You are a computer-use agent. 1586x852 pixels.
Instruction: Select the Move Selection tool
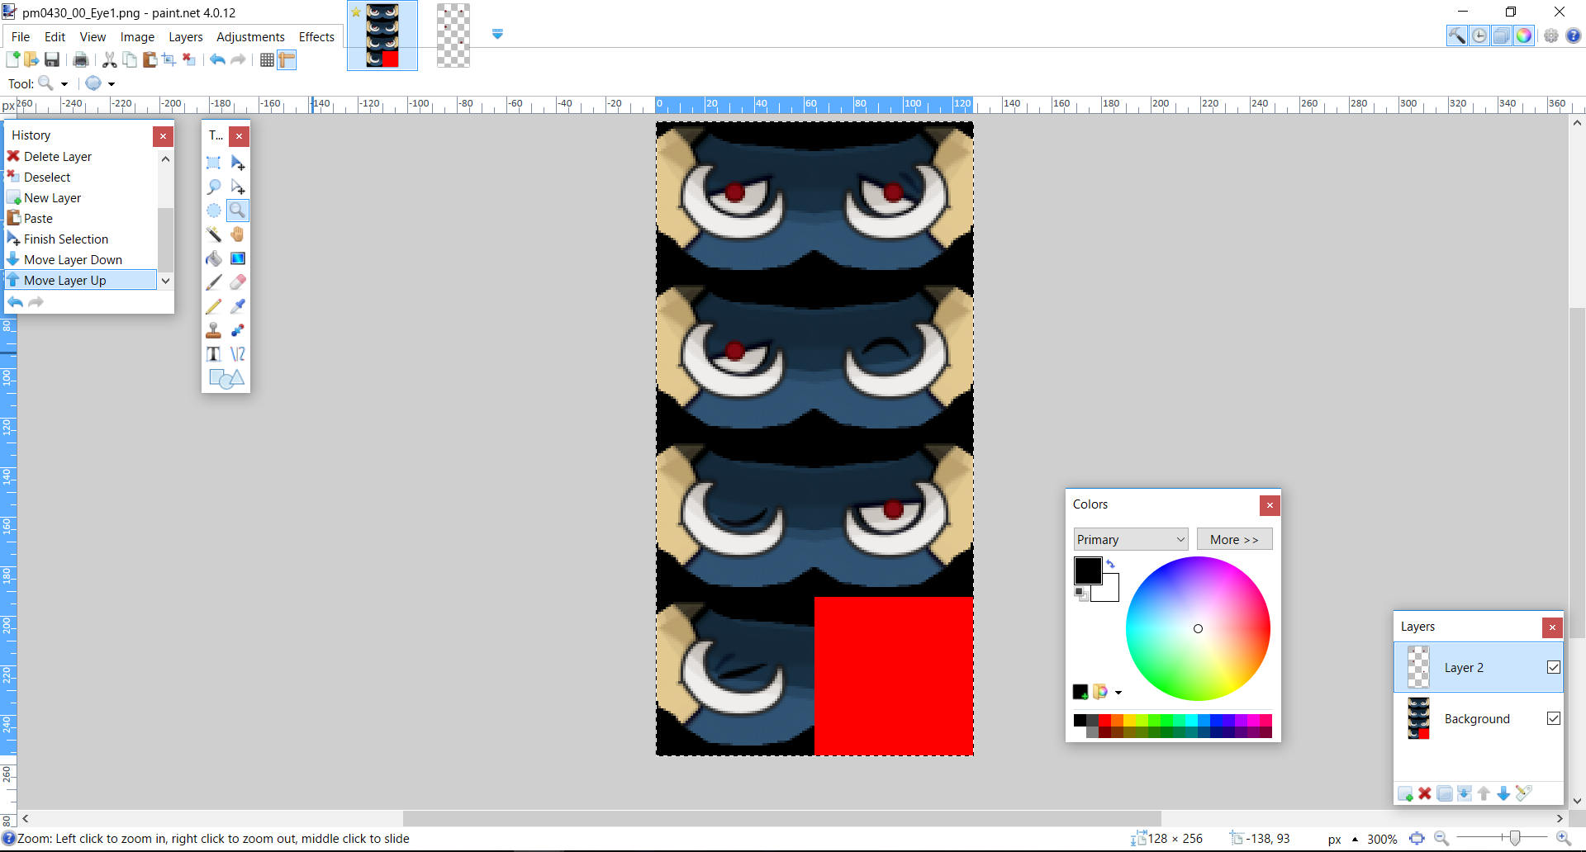pyautogui.click(x=238, y=187)
